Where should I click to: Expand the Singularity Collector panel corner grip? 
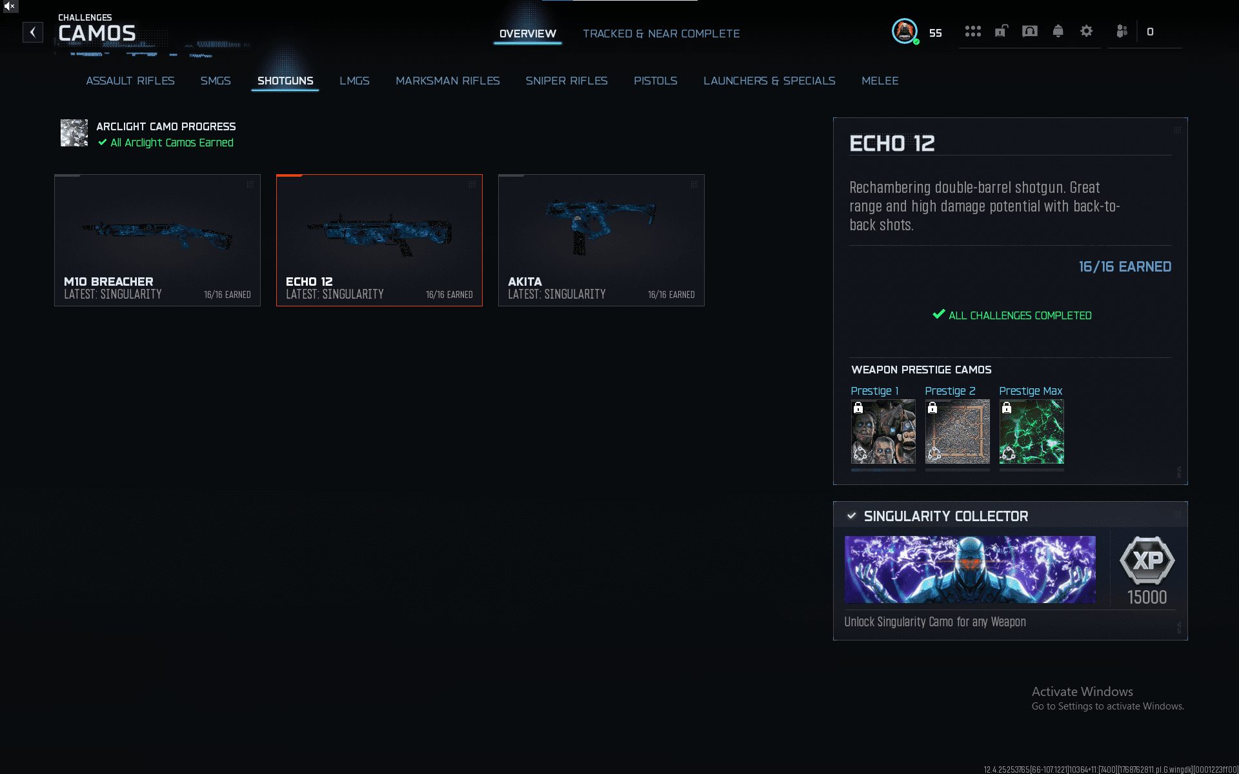pyautogui.click(x=1177, y=514)
